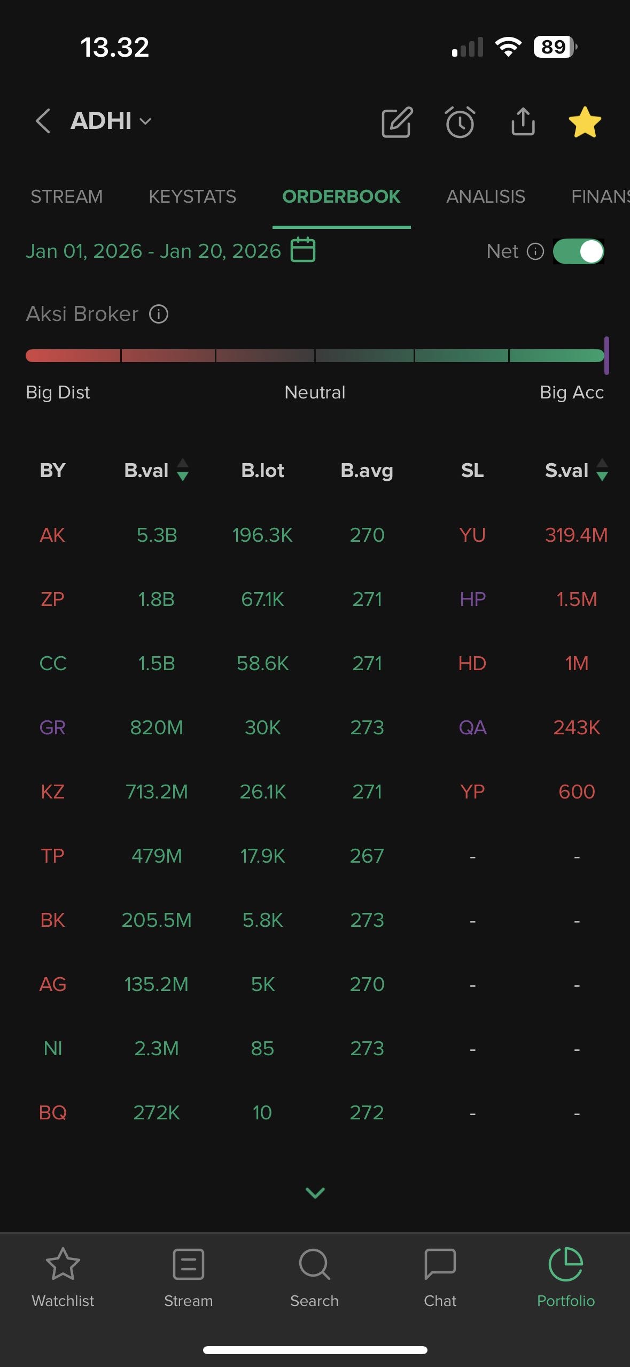Screen dimensions: 630x1367
Task: Switch to the ANALISIS tab
Action: tap(486, 196)
